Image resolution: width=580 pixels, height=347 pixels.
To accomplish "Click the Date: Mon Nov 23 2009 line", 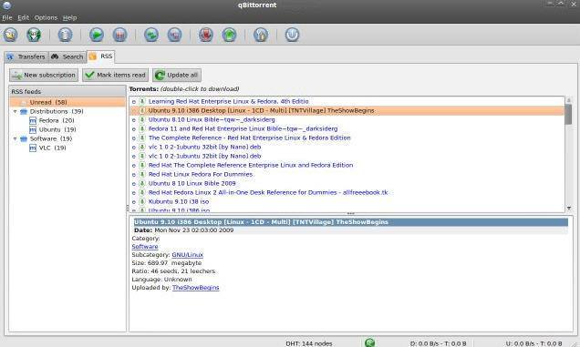I will 184,230.
